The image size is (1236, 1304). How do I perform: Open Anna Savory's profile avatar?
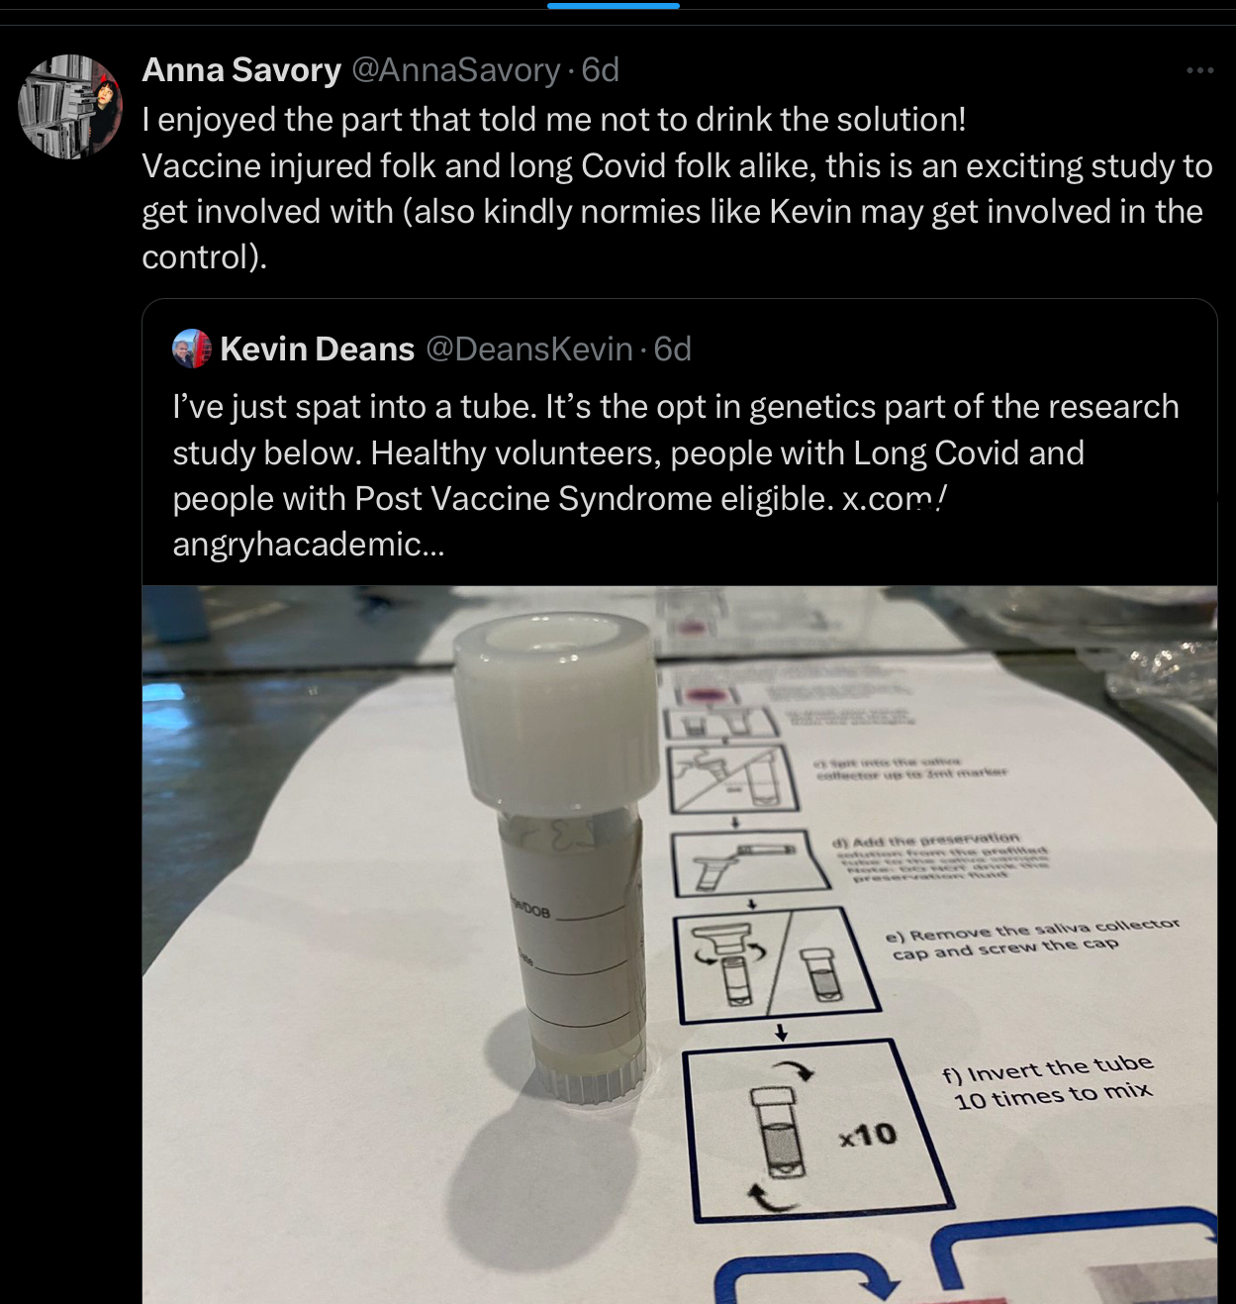coord(70,107)
